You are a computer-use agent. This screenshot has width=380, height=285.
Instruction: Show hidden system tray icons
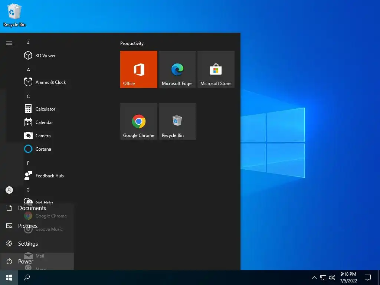pyautogui.click(x=314, y=278)
